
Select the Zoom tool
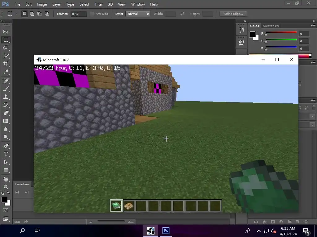6,187
